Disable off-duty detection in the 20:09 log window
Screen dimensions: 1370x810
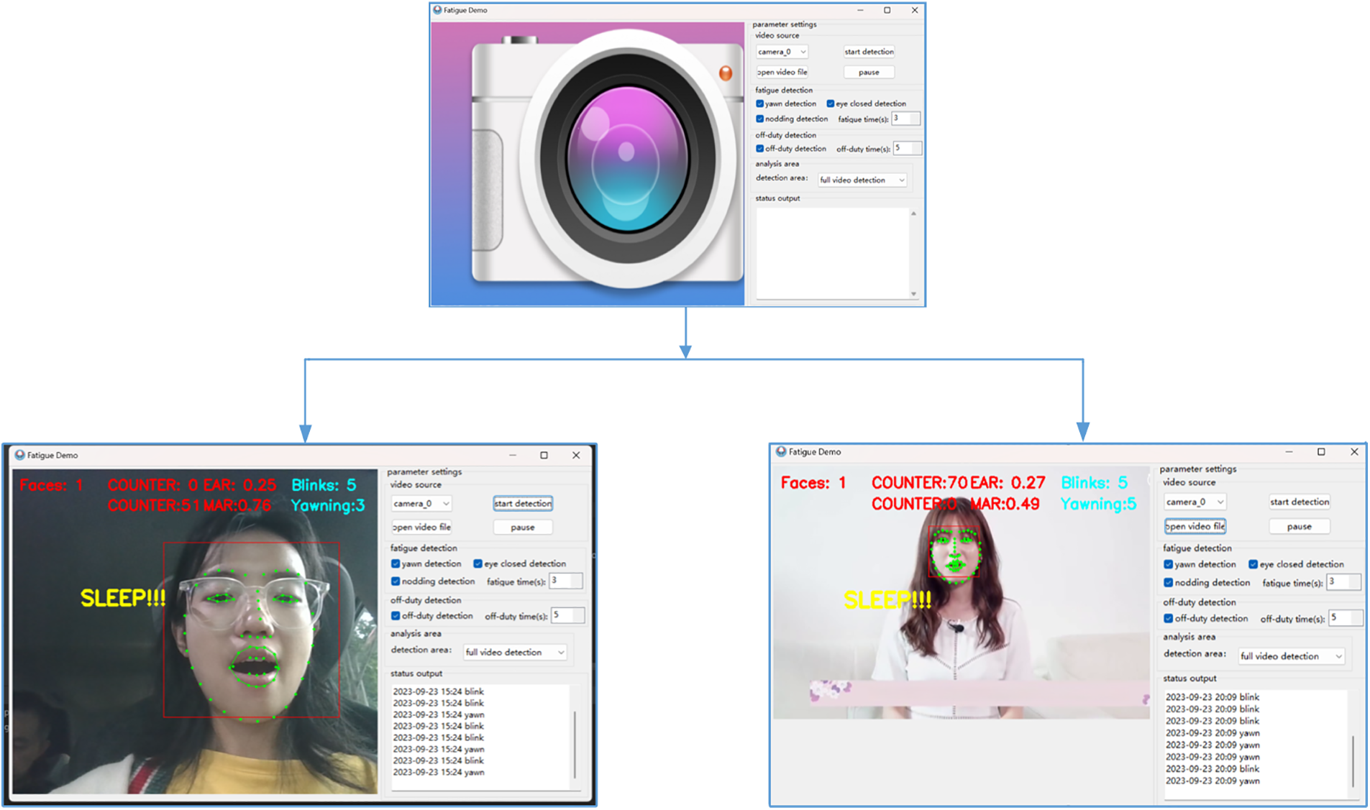(1168, 618)
